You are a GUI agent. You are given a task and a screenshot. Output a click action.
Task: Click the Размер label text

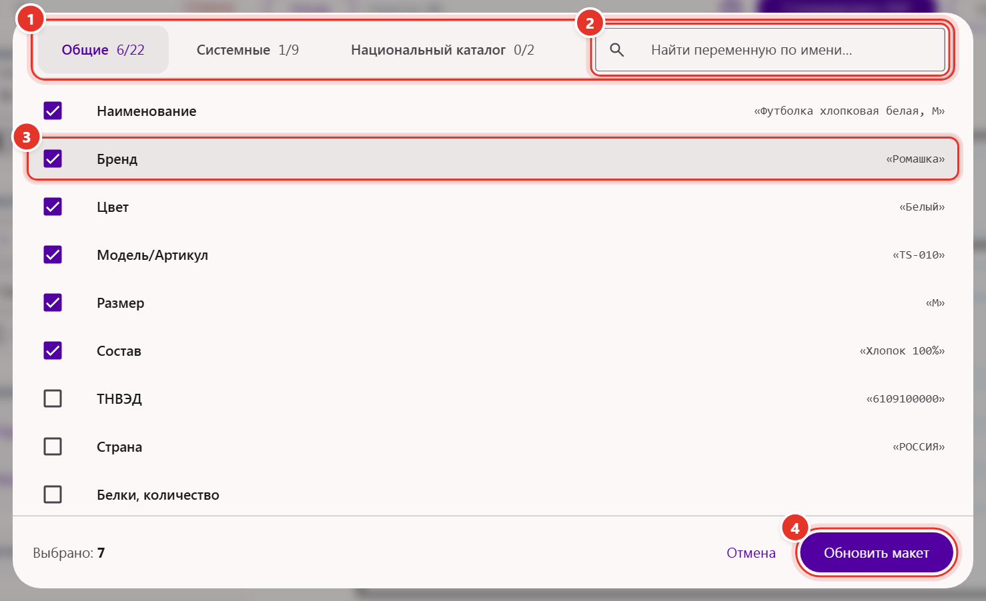pos(121,303)
